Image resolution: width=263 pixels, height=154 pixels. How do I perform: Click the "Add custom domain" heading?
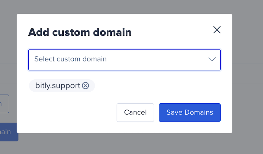(x=80, y=32)
